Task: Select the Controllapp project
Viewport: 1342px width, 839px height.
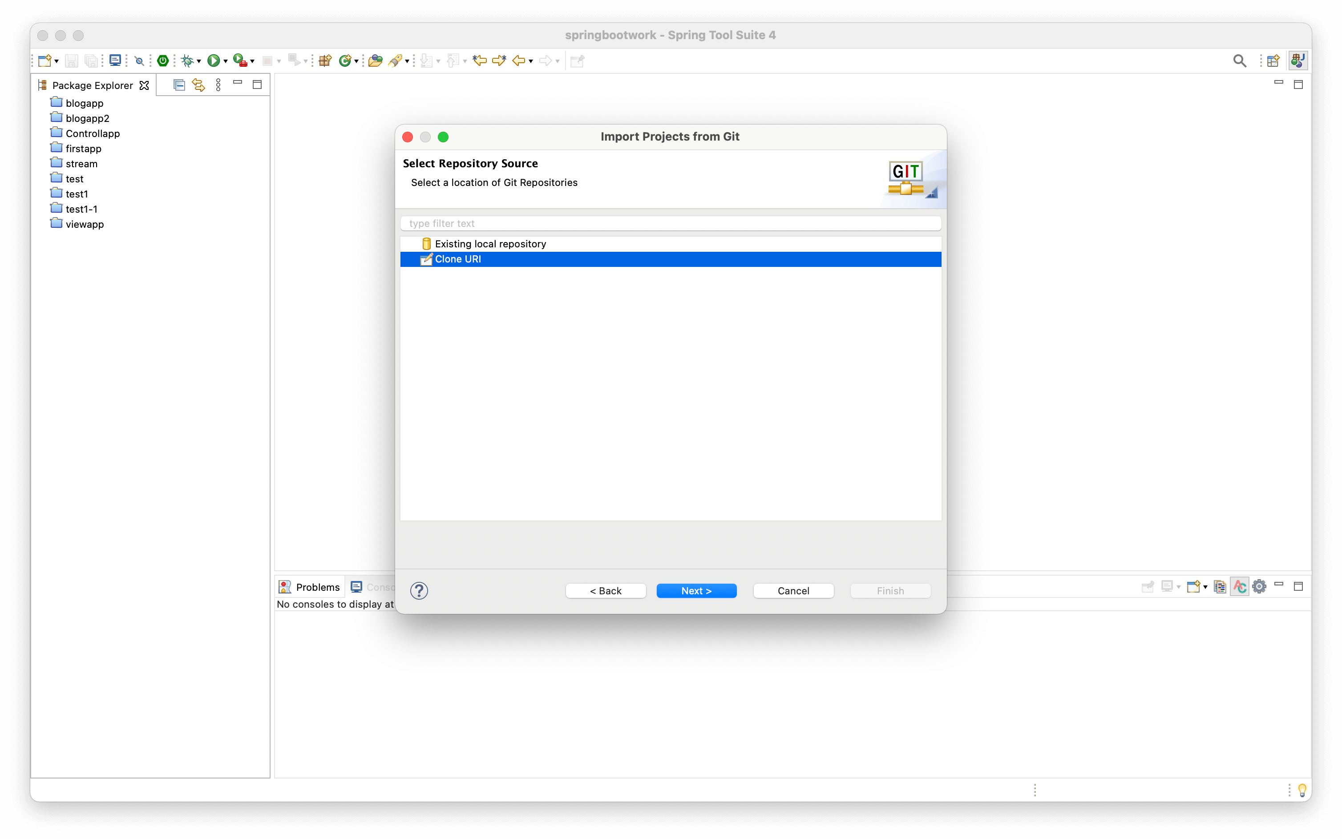Action: 92,133
